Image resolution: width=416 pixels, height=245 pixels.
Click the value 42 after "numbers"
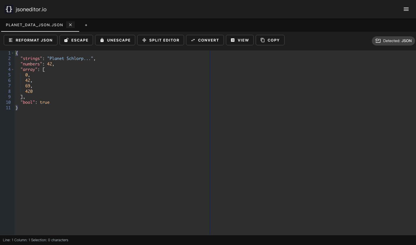[x=49, y=64]
